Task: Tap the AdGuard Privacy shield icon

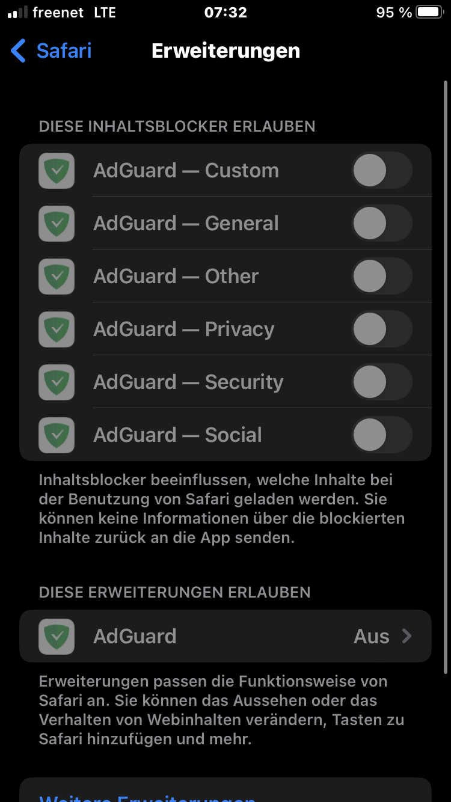Action: 57,329
